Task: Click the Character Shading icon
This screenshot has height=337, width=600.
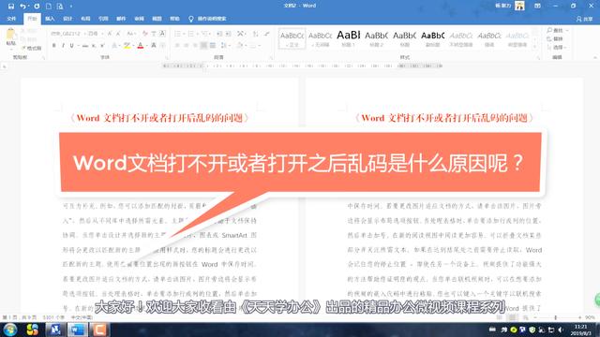Action: pos(154,46)
